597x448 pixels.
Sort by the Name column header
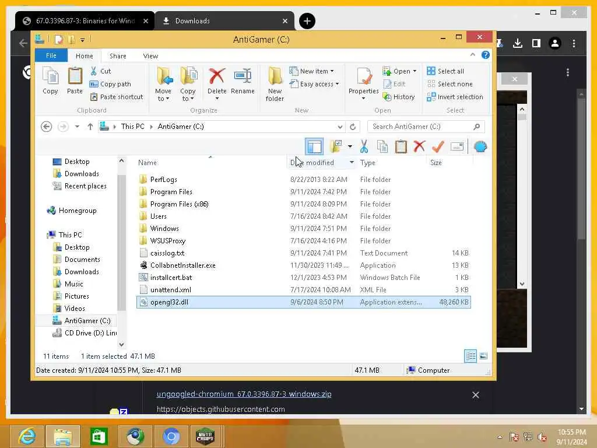(x=148, y=163)
